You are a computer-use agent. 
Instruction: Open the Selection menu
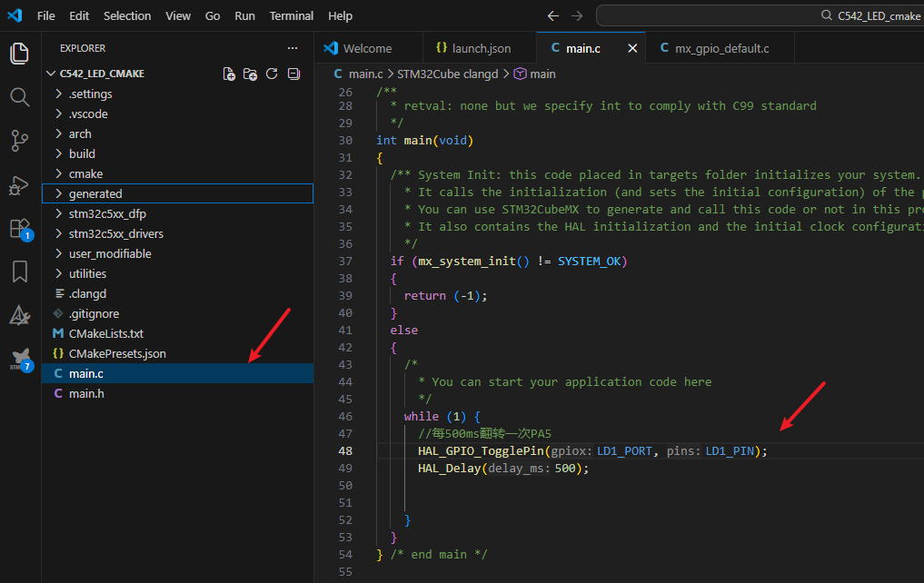click(127, 16)
